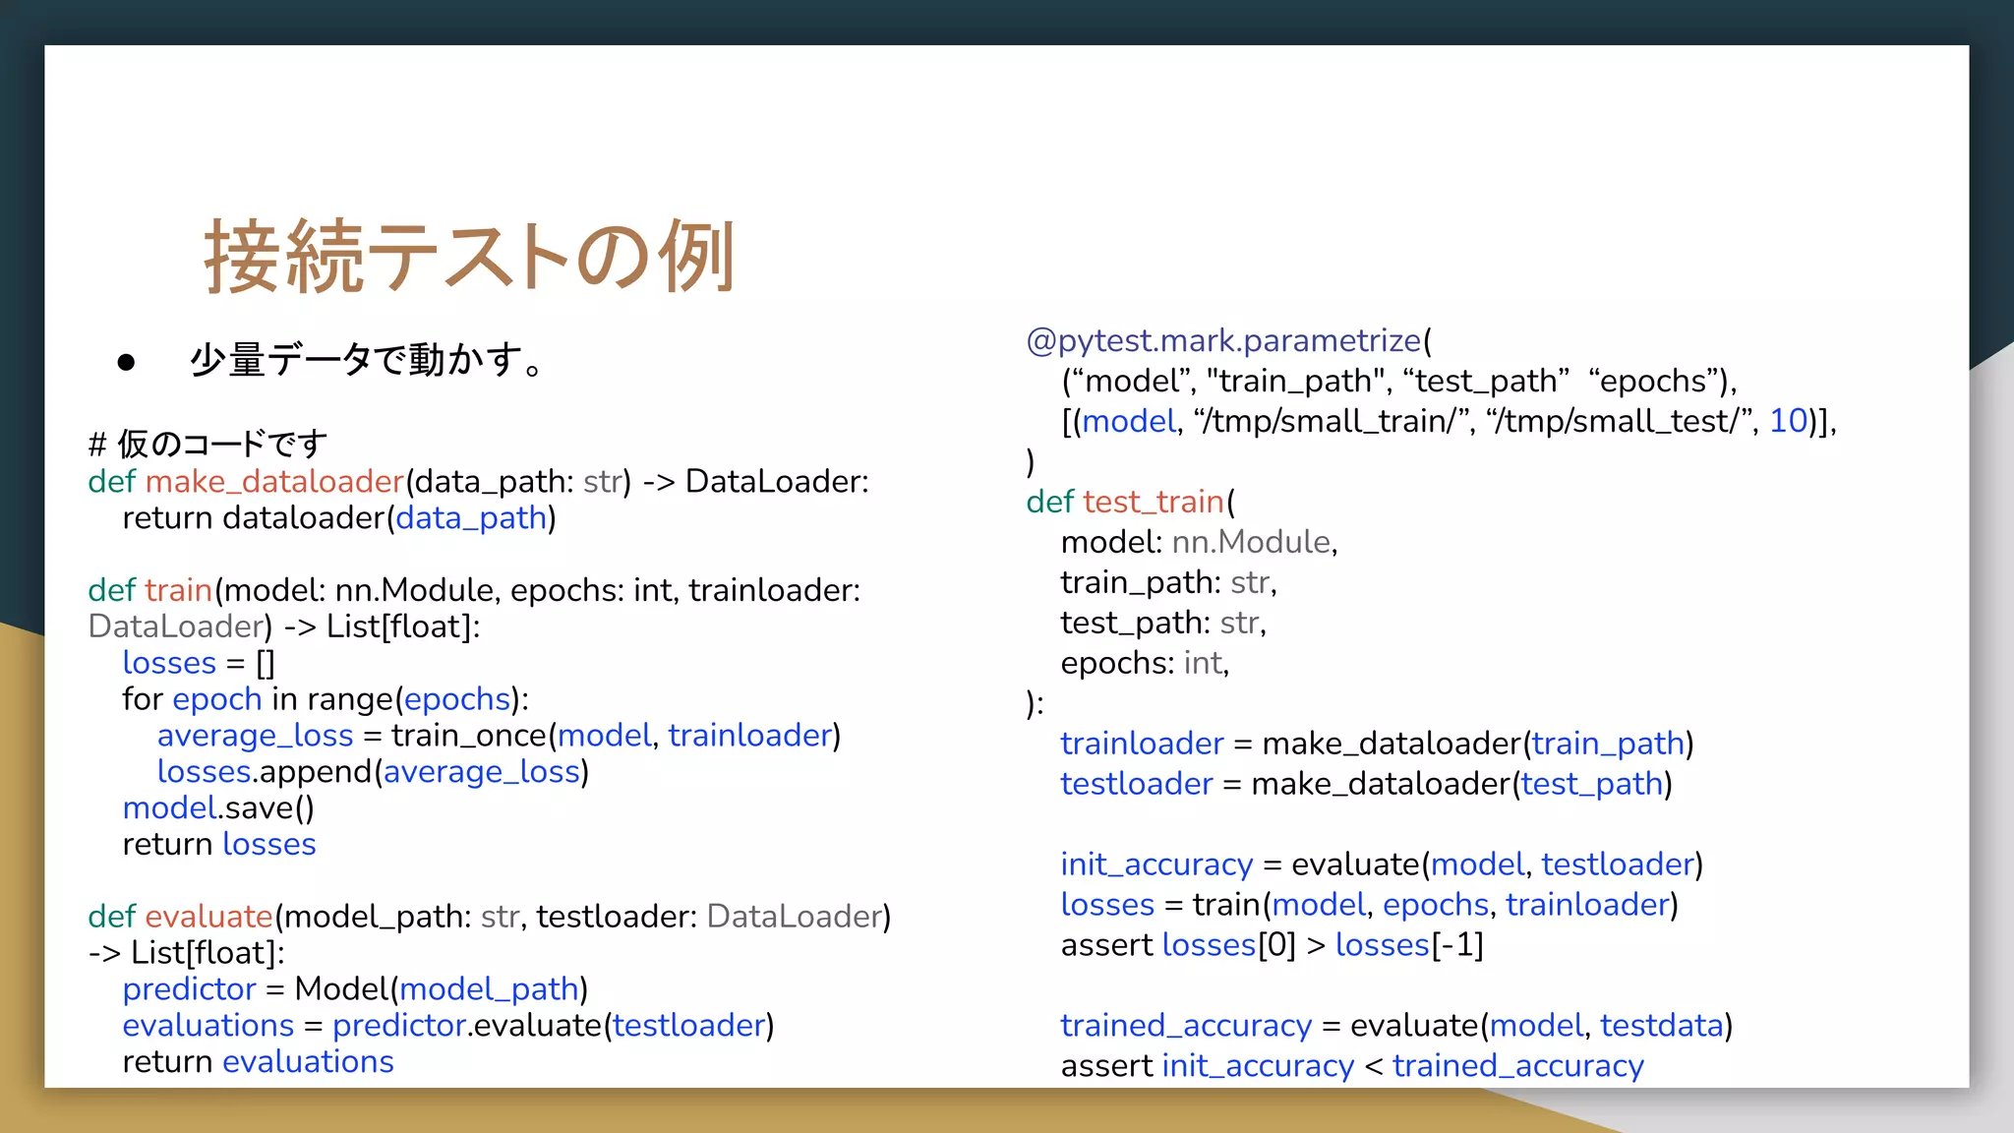The image size is (2014, 1133).
Task: Select the init_accuracy = evaluate line
Action: pos(1382,865)
